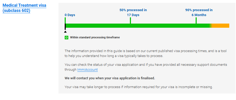Click the green tick at 0 Days start
236x100 pixels.
pyautogui.click(x=65, y=20)
